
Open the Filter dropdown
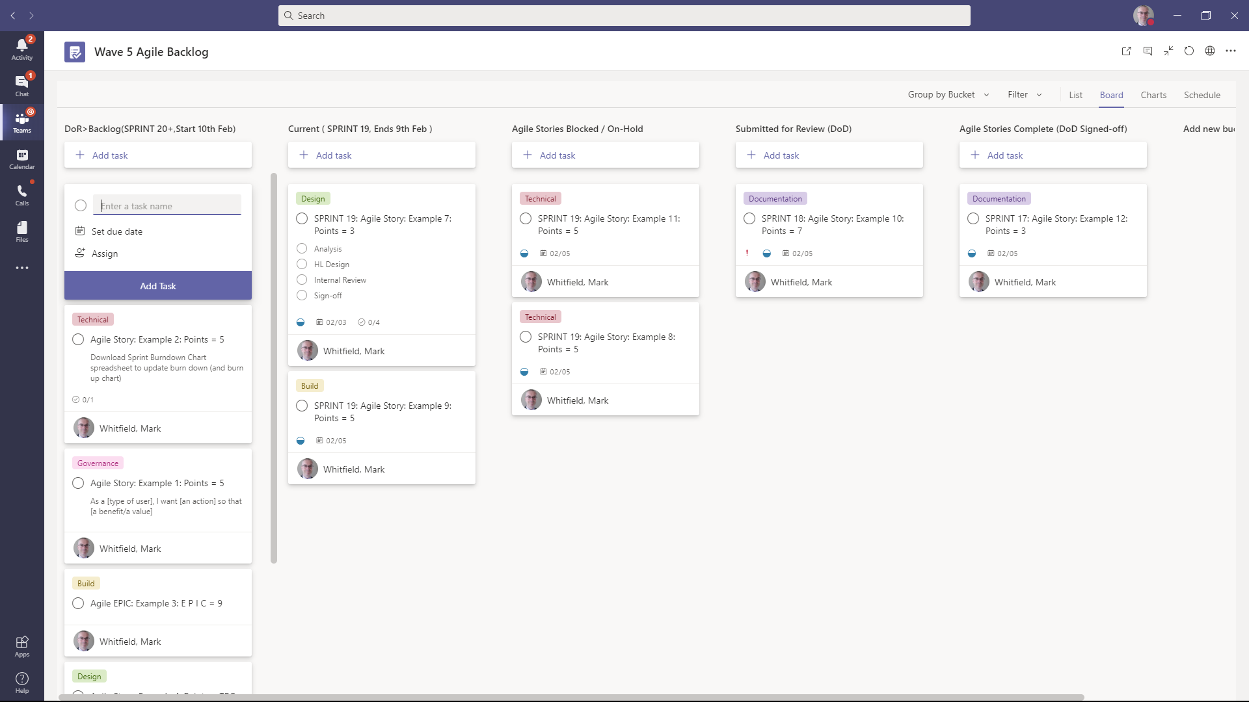pos(1025,95)
